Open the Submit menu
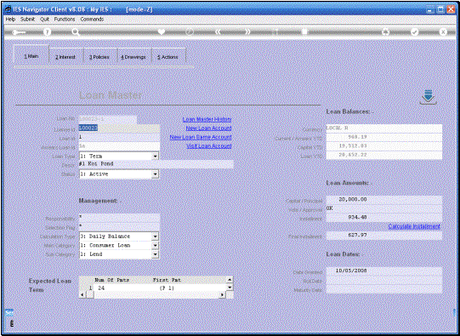The image size is (460, 336). pyautogui.click(x=27, y=19)
